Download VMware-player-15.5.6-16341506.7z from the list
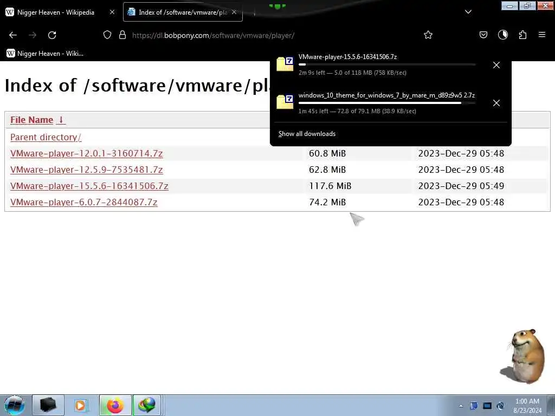The width and height of the screenshot is (555, 416). tap(89, 186)
